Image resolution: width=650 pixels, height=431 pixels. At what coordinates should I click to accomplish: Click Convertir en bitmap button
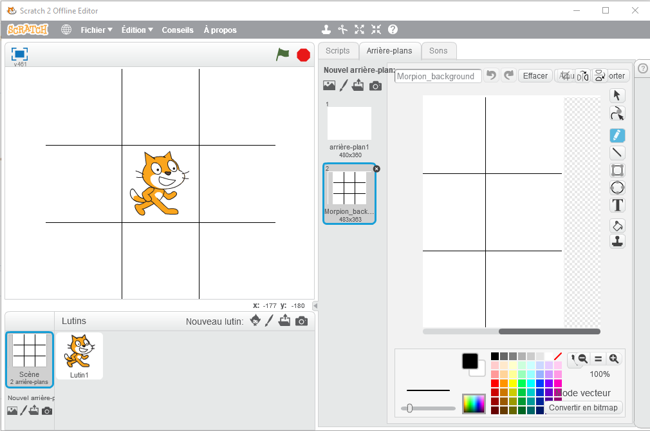click(583, 407)
